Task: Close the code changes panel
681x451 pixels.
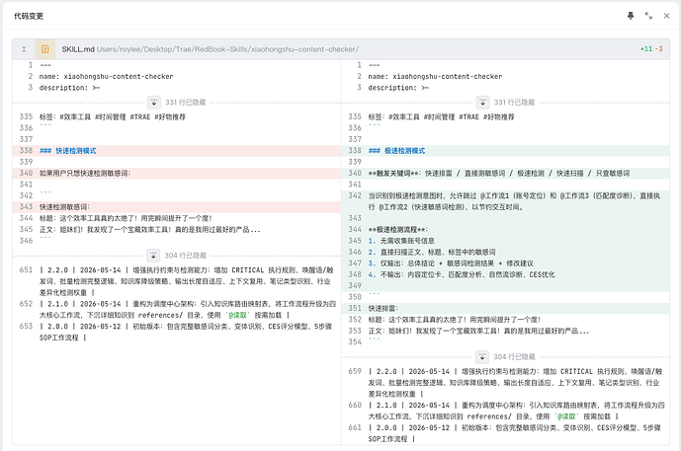Action: tap(666, 16)
